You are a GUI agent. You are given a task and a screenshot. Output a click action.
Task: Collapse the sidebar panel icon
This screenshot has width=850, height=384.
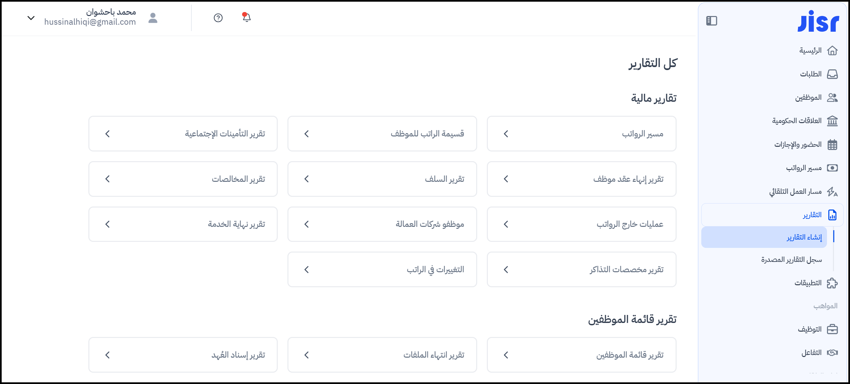(x=711, y=21)
